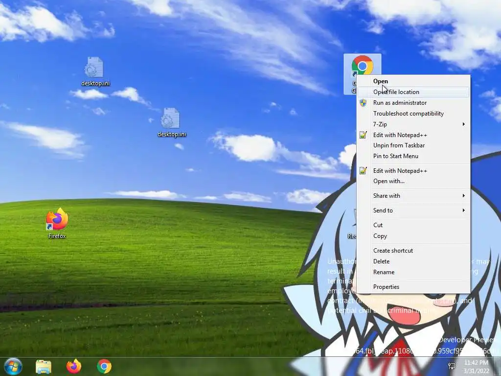Viewport: 501px width, 376px height.
Task: Expand the Send to submenu
Action: [x=413, y=211]
